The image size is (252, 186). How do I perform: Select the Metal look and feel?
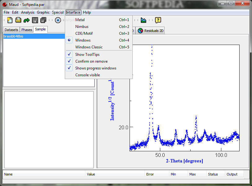99,20
